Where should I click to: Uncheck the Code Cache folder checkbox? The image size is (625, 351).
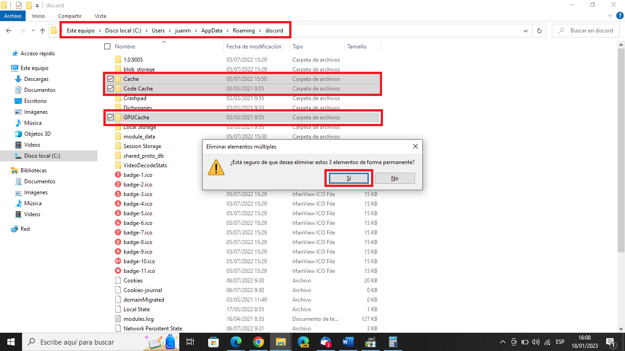click(x=110, y=88)
